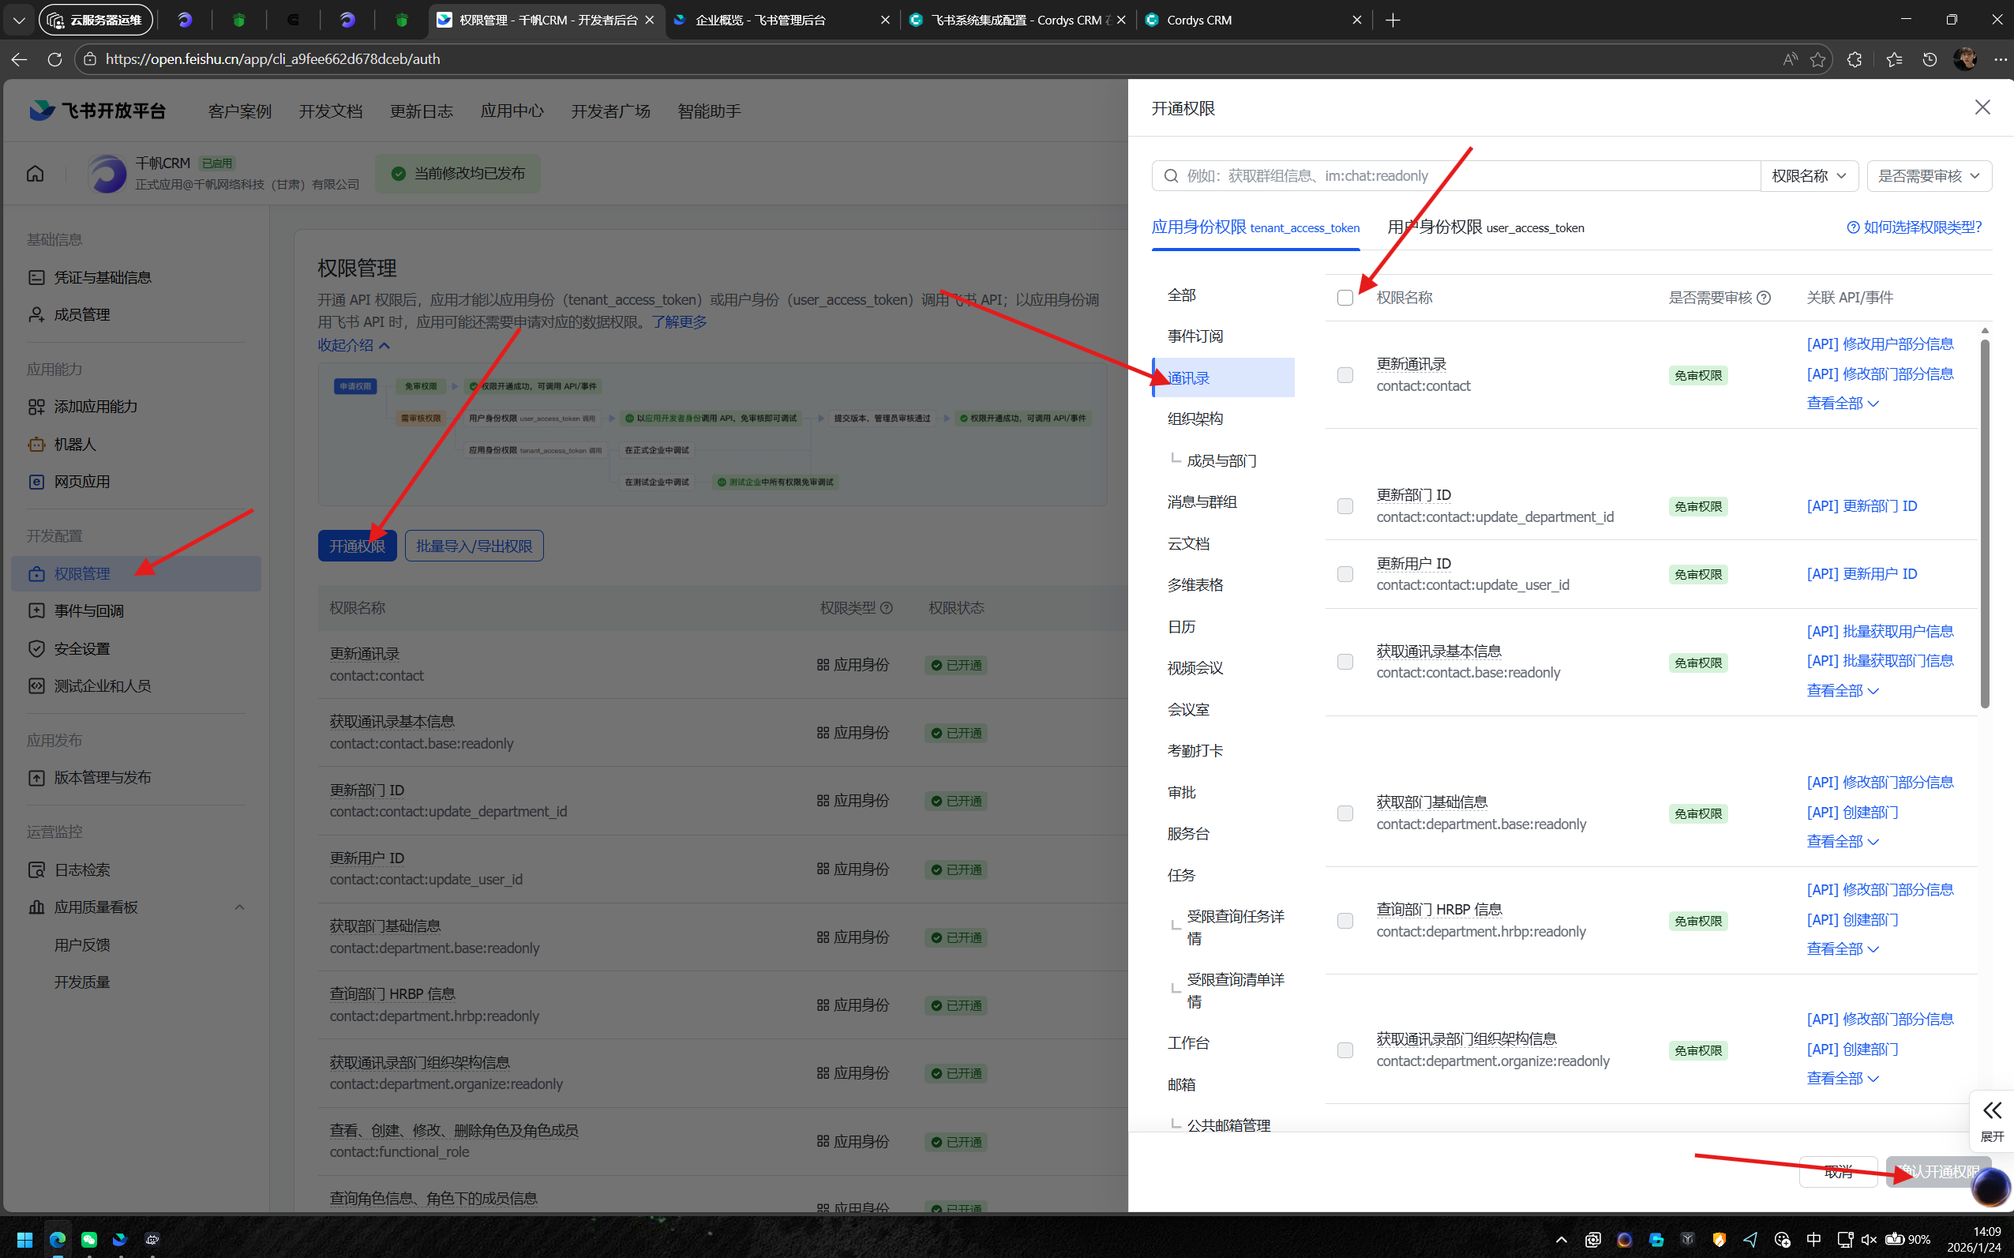
Task: Open Windows Start menu icon
Action: click(x=24, y=1240)
